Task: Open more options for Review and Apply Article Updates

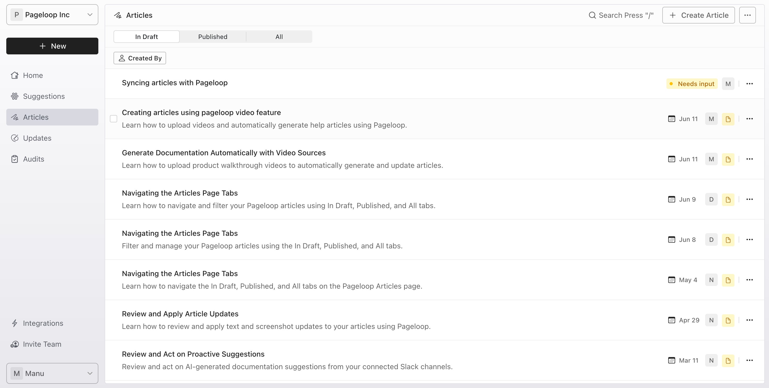Action: (x=750, y=320)
